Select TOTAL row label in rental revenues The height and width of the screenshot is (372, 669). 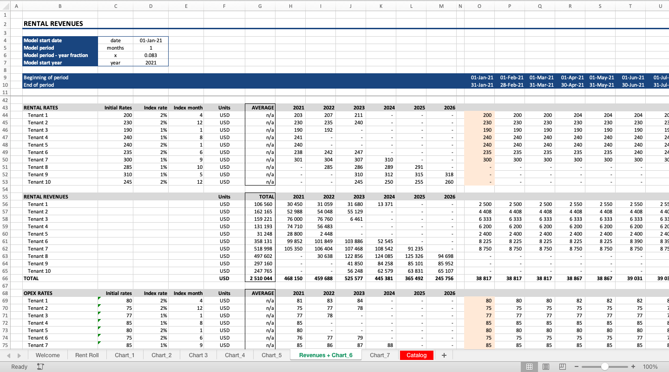coord(60,278)
